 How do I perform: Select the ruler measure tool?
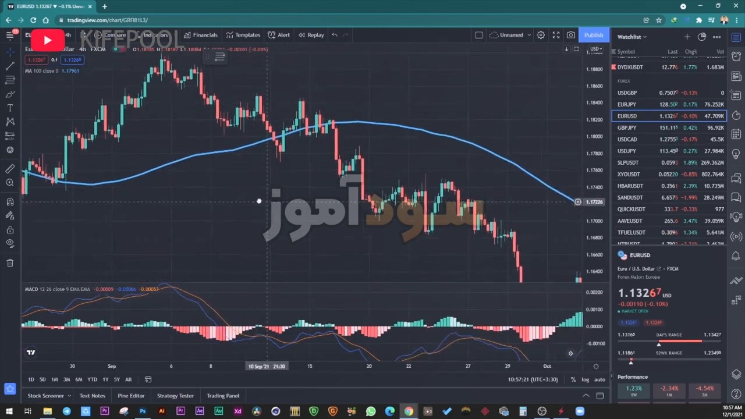pyautogui.click(x=10, y=169)
